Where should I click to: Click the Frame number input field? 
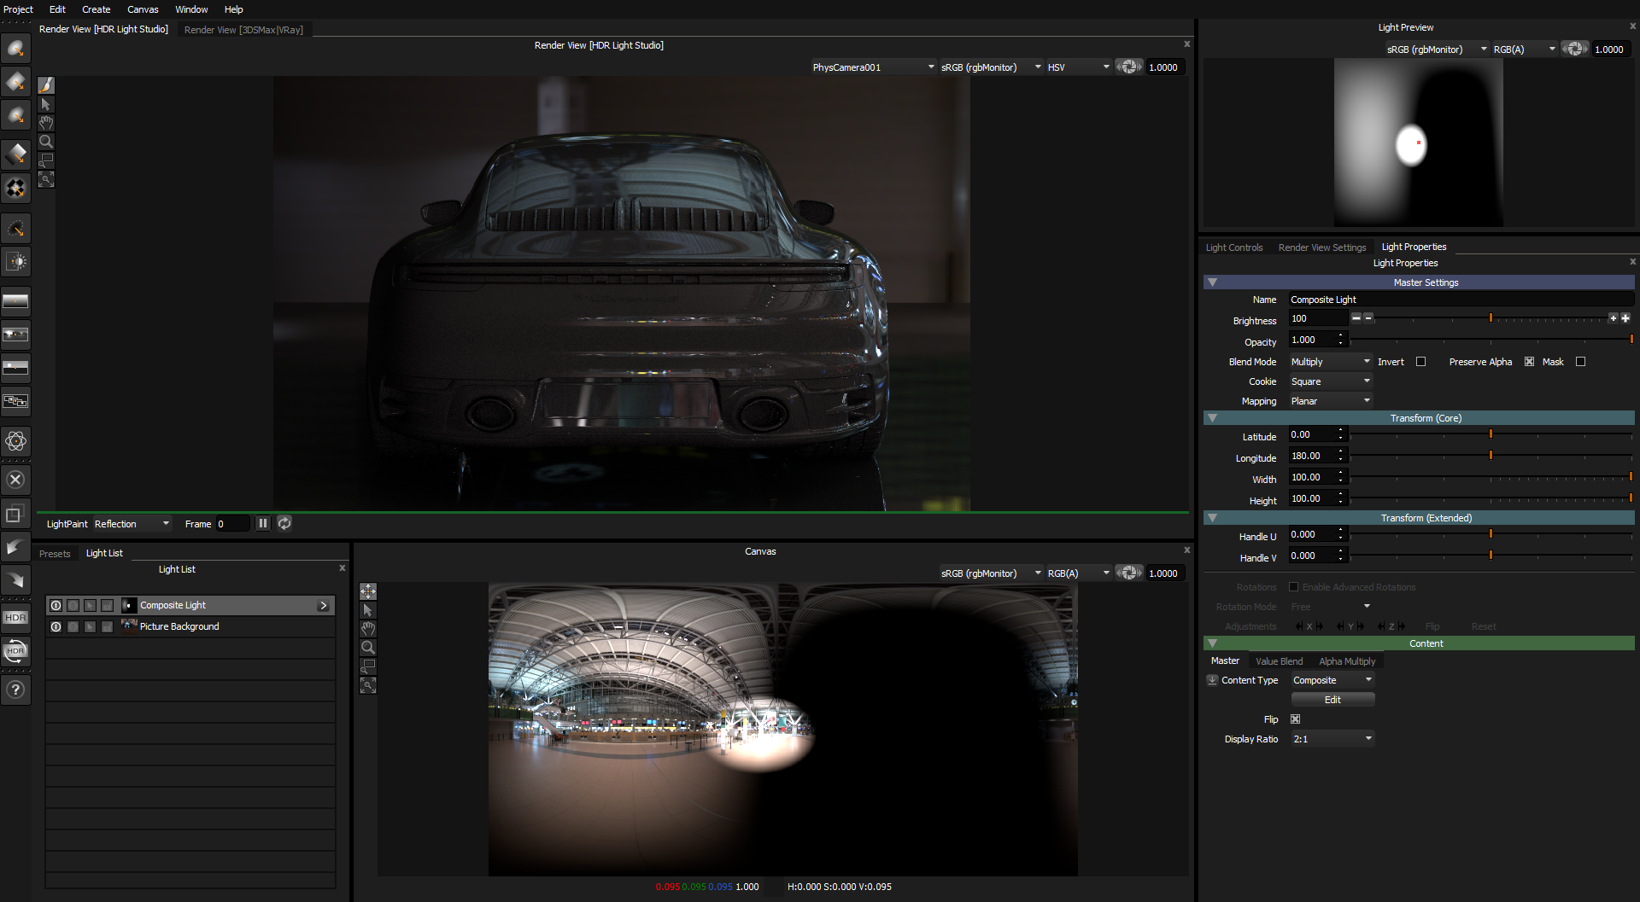pos(232,523)
